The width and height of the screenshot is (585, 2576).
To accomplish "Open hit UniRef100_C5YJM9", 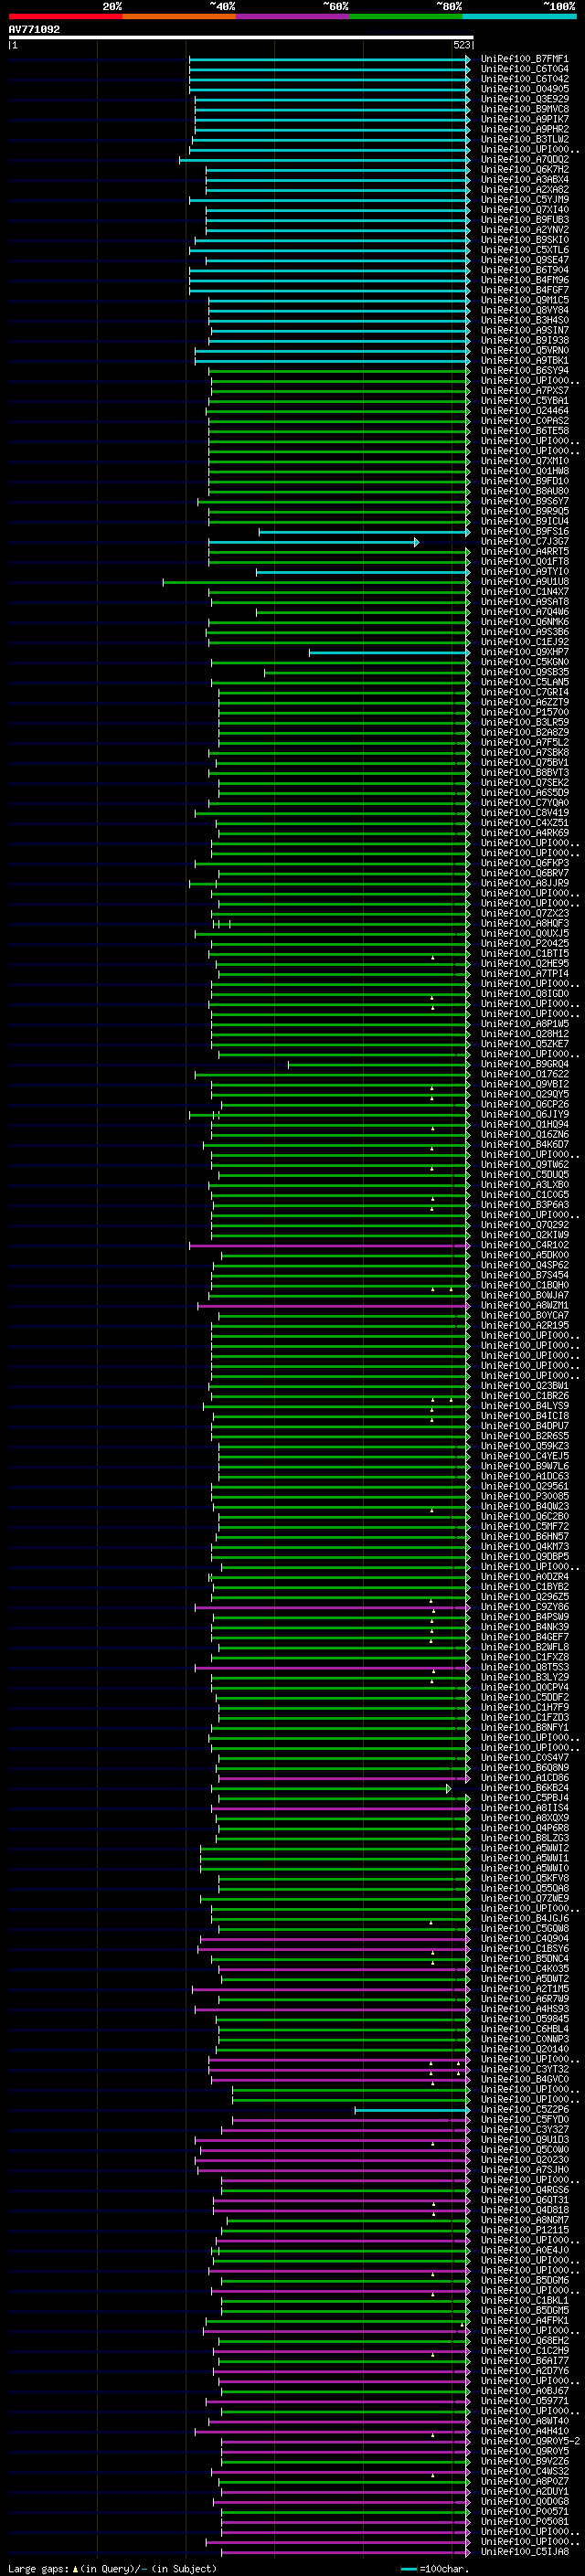I will point(524,200).
